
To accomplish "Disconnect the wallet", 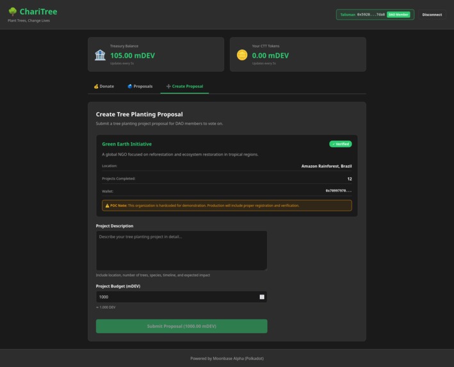I will [432, 15].
